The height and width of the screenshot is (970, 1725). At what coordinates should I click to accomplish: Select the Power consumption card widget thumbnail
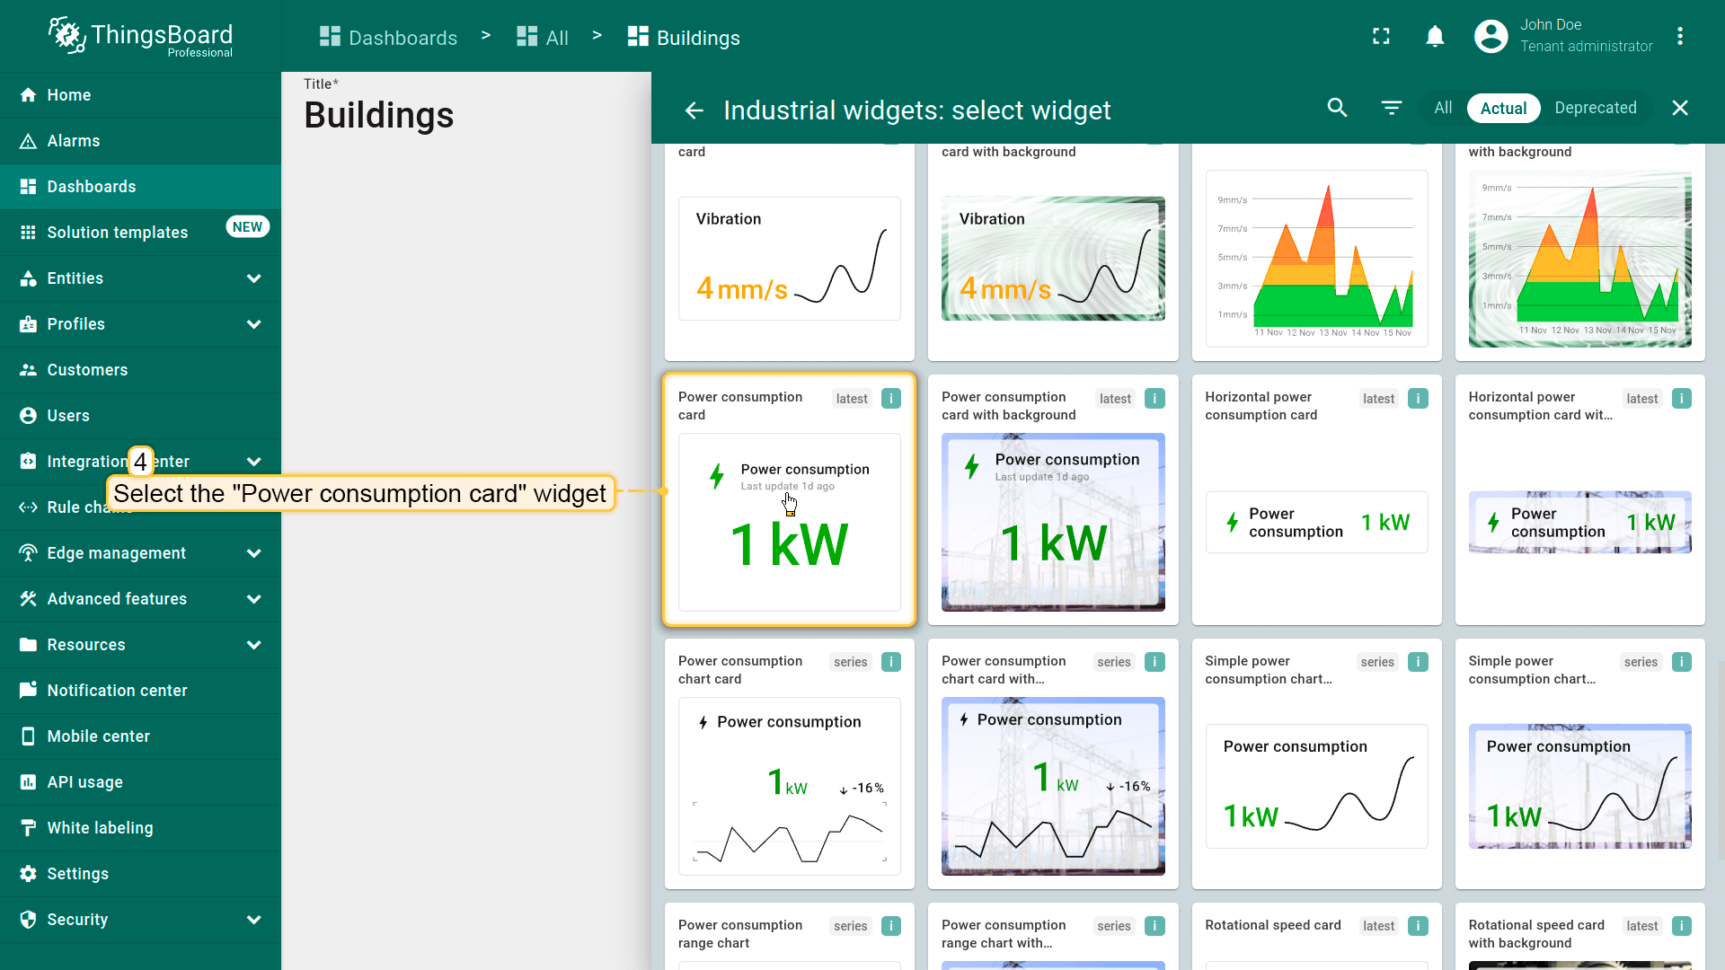pyautogui.click(x=789, y=522)
